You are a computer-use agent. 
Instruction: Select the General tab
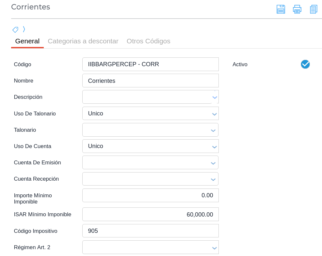[x=27, y=41]
